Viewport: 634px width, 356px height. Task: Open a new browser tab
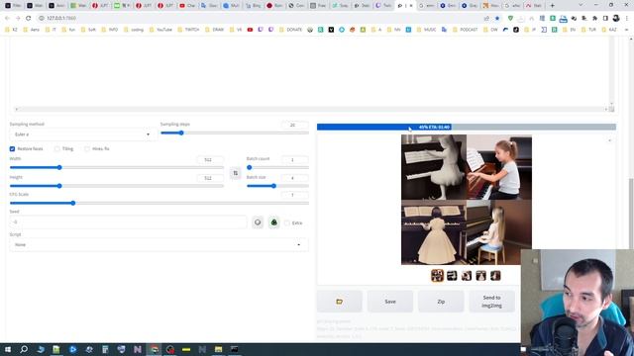(x=553, y=6)
